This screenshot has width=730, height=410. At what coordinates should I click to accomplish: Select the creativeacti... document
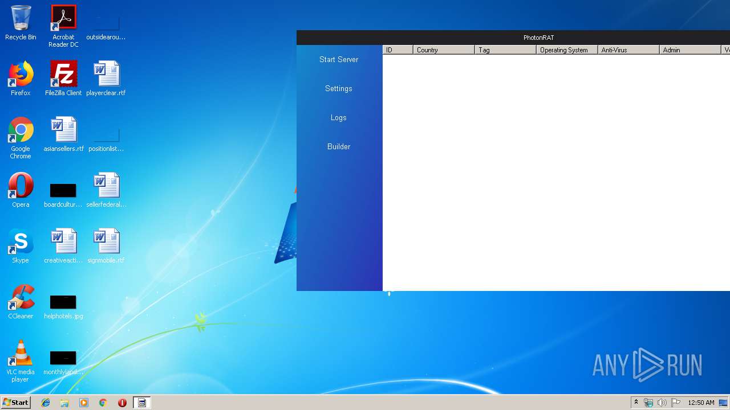click(x=63, y=246)
